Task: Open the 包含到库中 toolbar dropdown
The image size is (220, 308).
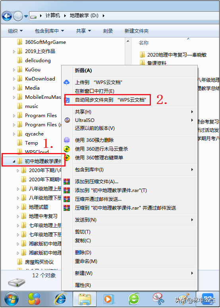Action: (x=49, y=31)
